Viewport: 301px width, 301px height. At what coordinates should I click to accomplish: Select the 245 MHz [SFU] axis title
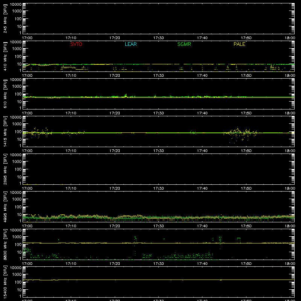pyautogui.click(x=5, y=18)
